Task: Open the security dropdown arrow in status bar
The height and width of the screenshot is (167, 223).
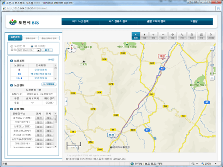Action: 197,163
